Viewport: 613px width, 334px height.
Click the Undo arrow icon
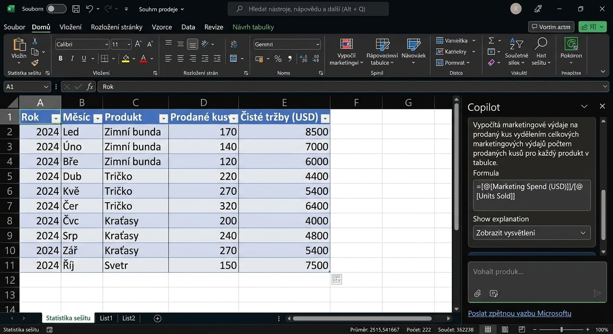coord(89,9)
